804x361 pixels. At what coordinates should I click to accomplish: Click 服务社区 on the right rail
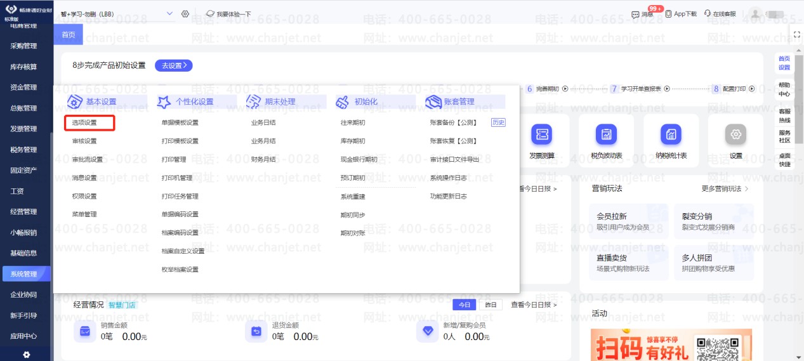784,136
